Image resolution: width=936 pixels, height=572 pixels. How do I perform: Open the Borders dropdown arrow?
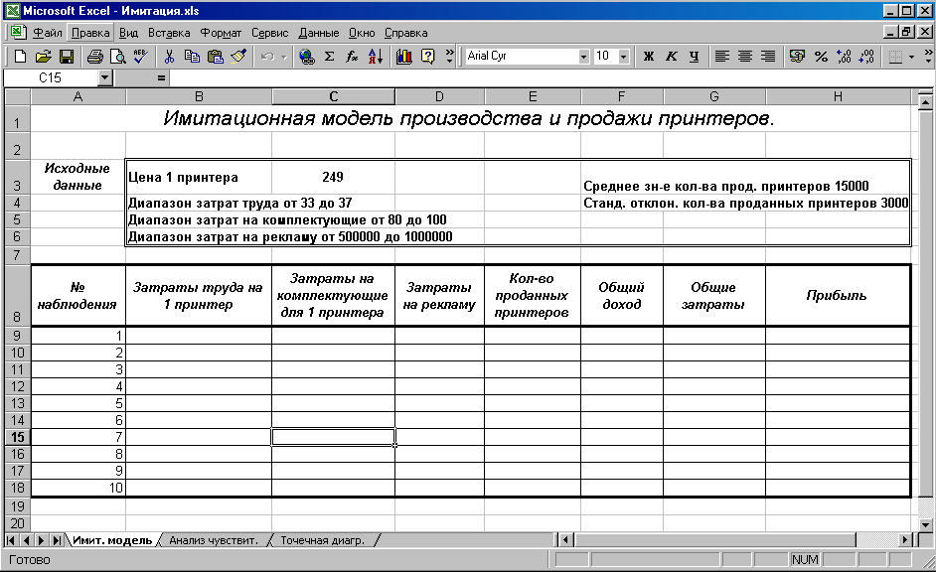click(x=911, y=57)
